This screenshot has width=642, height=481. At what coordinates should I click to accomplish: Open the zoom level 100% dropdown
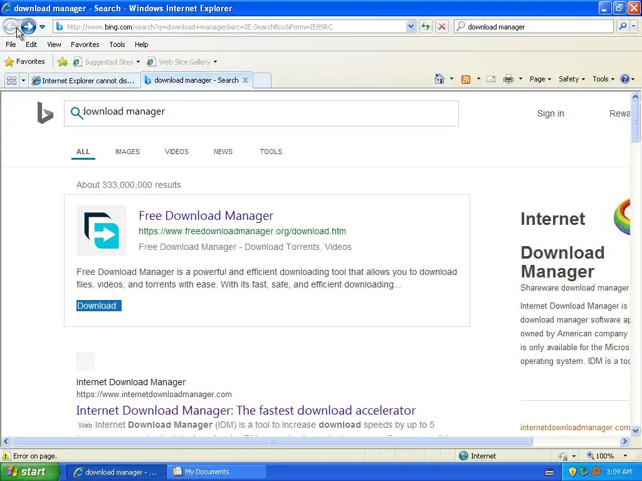click(625, 456)
